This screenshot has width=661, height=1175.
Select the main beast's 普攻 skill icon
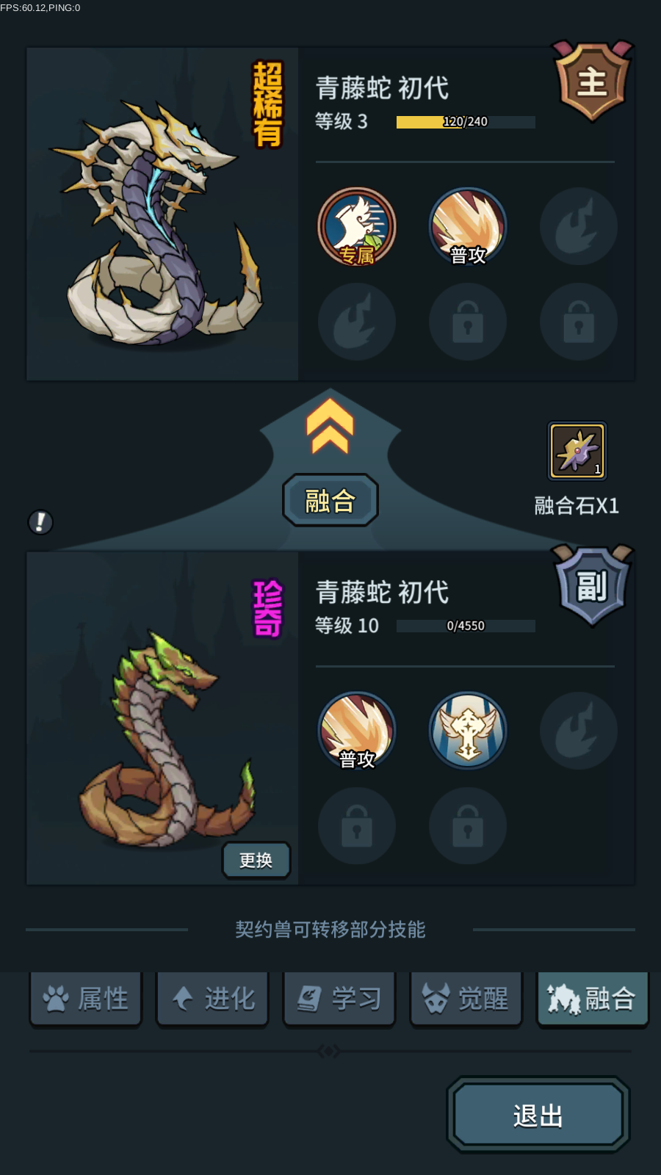(x=468, y=226)
